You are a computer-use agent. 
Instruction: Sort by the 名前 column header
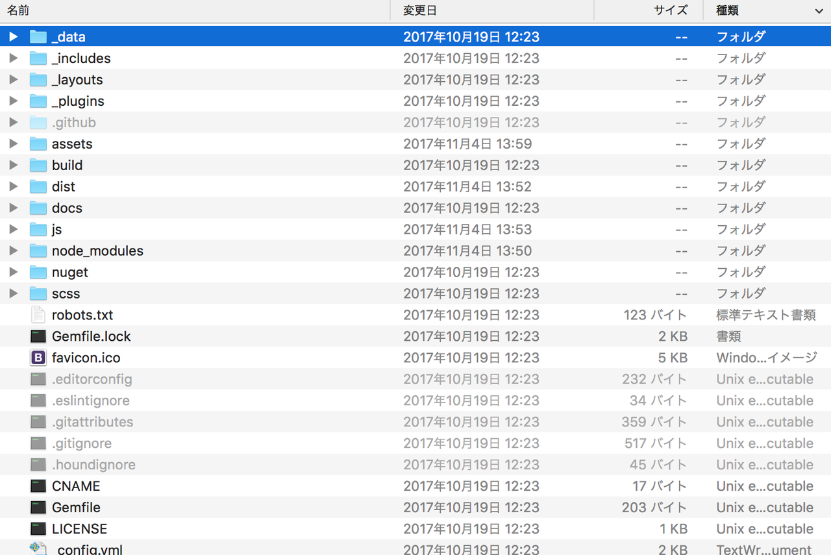[x=195, y=10]
